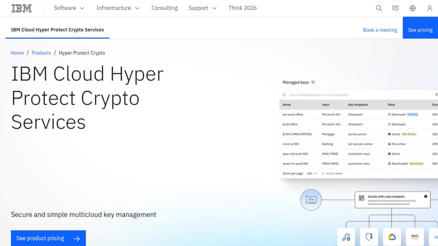Click the Banking vault cell
438x246 pixels.
327,144
